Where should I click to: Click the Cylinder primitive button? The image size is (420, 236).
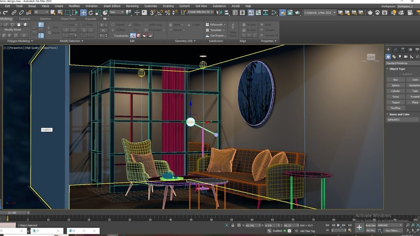tap(395, 91)
